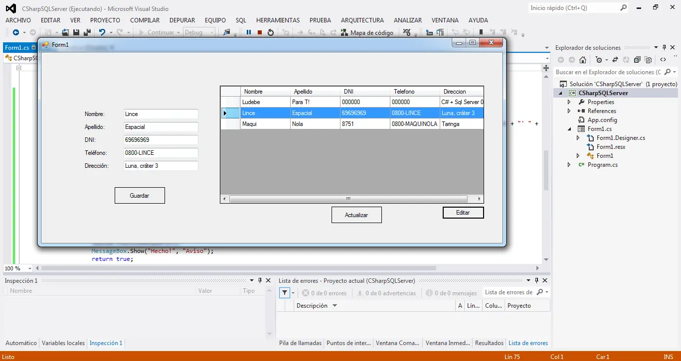This screenshot has width=681, height=361.
Task: Click the Home icon in Solution Explorer
Action: (x=583, y=60)
